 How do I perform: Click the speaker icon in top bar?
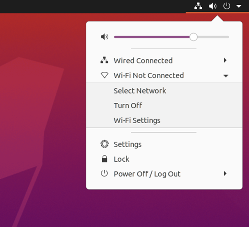(x=212, y=6)
